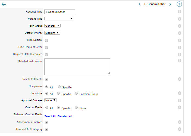191x136 pixels.
Task: Go to previous request type chevron
Action: [140, 4]
